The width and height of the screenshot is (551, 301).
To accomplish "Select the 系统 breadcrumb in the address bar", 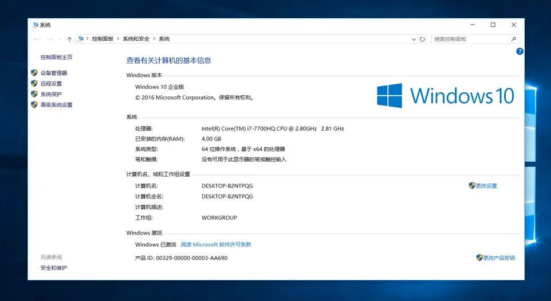I will pyautogui.click(x=164, y=39).
